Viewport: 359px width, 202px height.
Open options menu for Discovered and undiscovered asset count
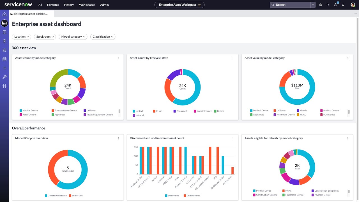click(x=233, y=138)
